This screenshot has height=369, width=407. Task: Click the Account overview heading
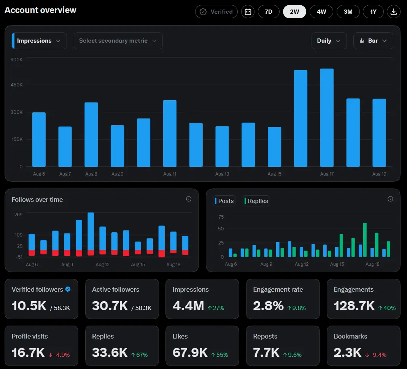pyautogui.click(x=40, y=10)
